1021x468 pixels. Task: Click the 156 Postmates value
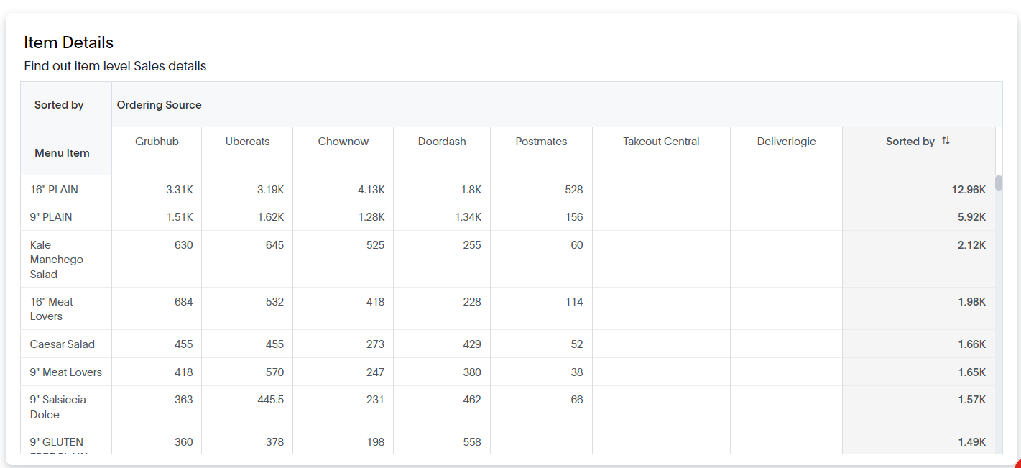pos(574,217)
